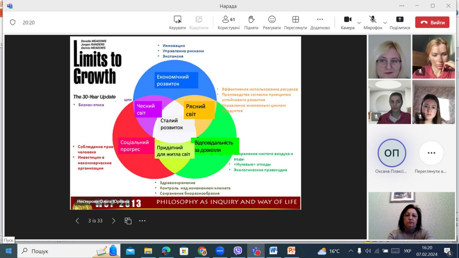
Task: Expand camera options dropdown arrow
Action: click(x=359, y=23)
